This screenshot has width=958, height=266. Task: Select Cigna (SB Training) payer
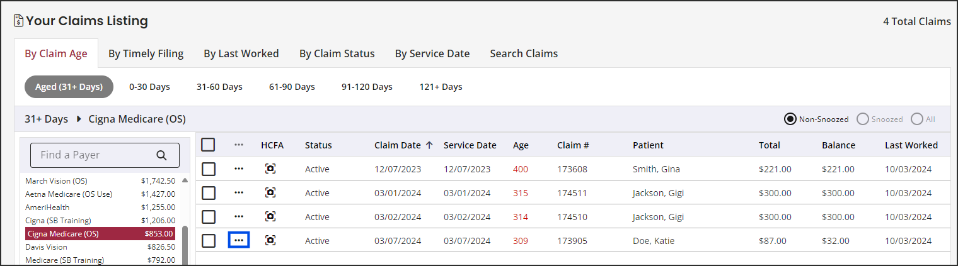100,220
